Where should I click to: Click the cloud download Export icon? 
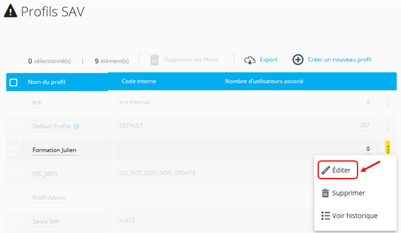tap(250, 60)
